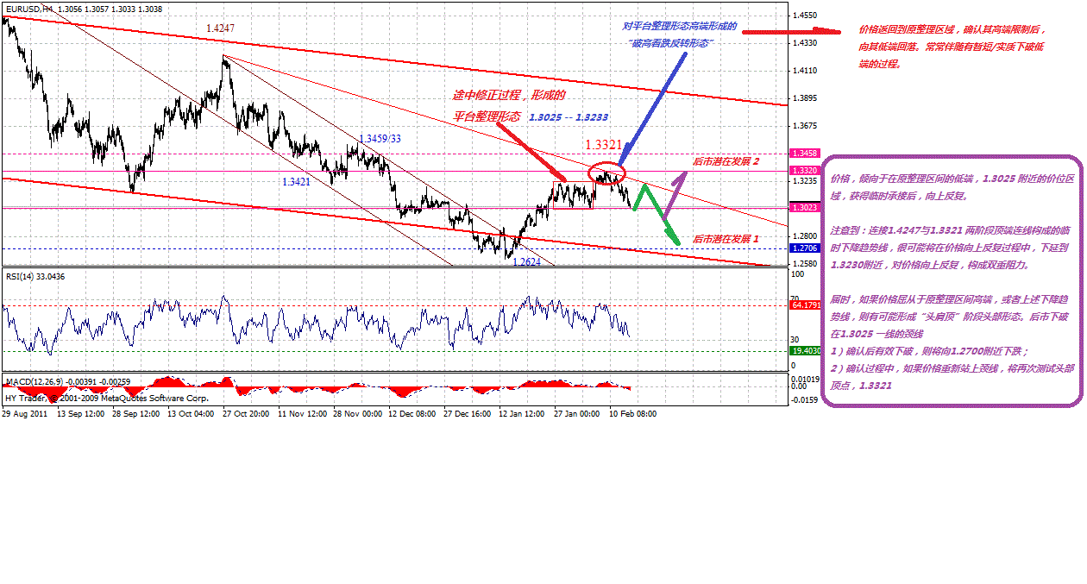This screenshot has width=1087, height=584.
Task: Click 1.4110 on the price axis
Action: pos(806,71)
